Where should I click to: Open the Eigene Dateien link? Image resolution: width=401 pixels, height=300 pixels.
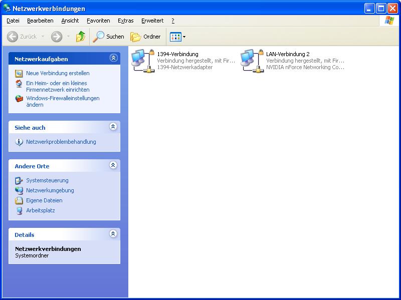pos(44,200)
